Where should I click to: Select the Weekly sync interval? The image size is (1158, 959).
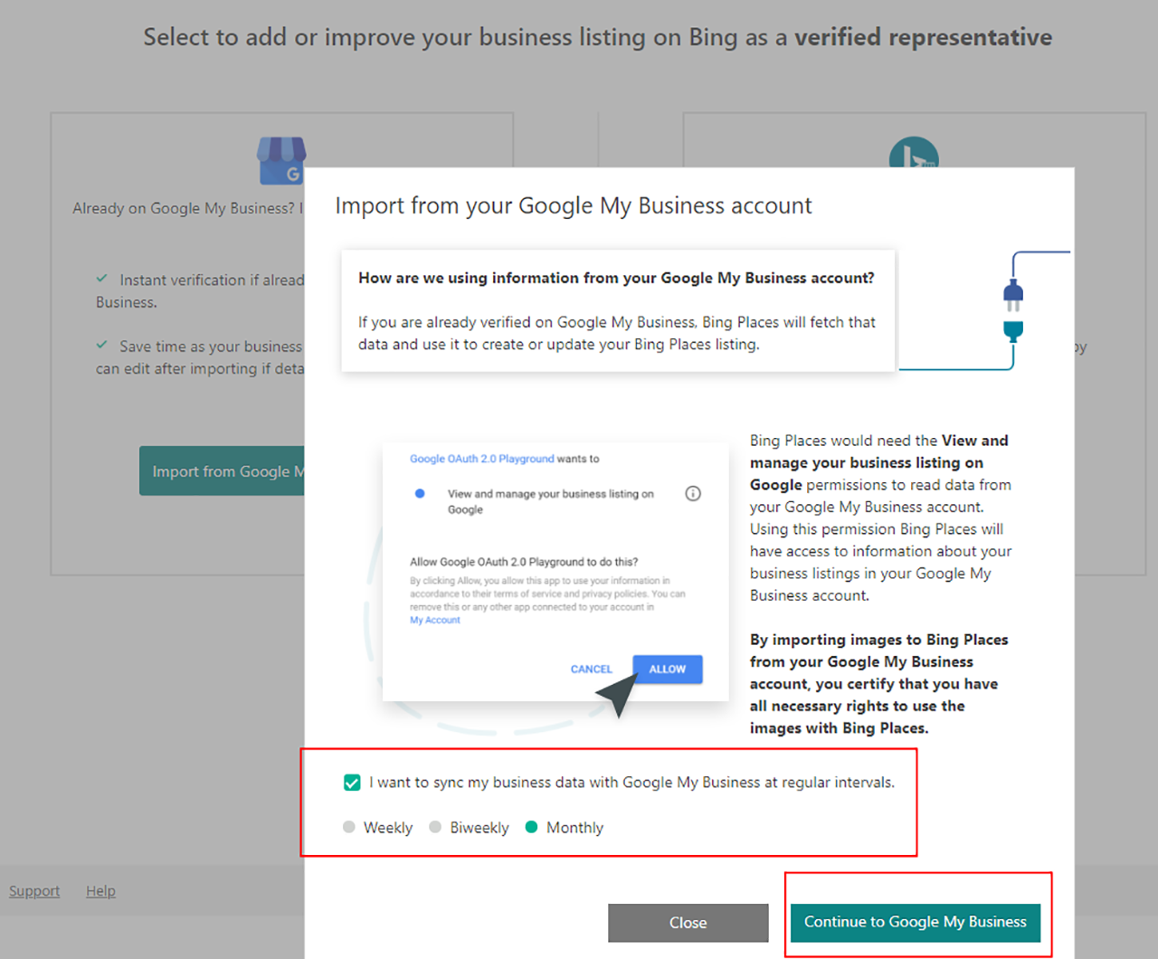[x=349, y=827]
